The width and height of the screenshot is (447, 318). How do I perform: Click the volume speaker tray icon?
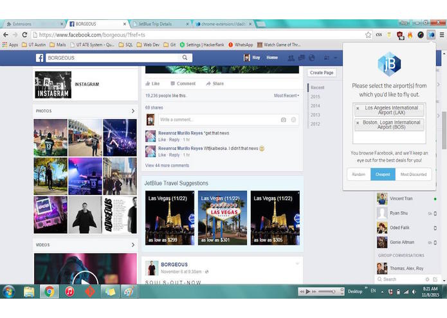(414, 292)
